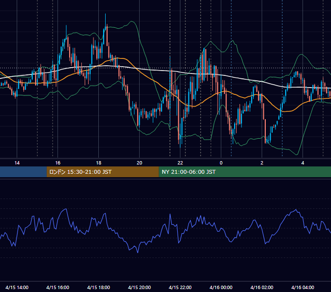Screen dimensions: 331x292
Task: Click the '2' hour axis label
Action: point(262,163)
